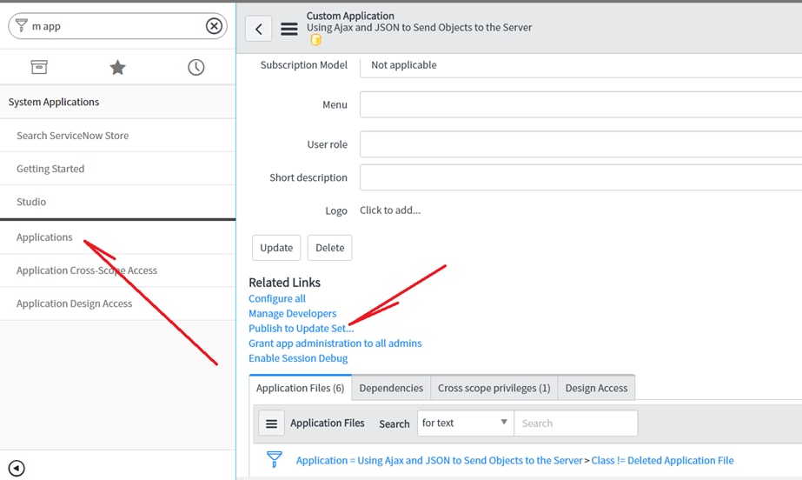Click the System Applications header
The width and height of the screenshot is (802, 480).
[54, 102]
